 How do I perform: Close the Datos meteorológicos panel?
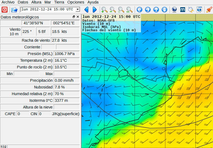[78, 17]
